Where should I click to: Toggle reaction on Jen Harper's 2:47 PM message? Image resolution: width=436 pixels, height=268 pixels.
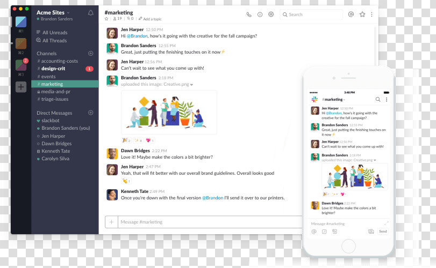[x=126, y=181]
